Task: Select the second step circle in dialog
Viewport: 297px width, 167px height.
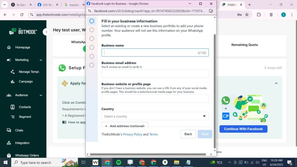Action: (x=92, y=30)
